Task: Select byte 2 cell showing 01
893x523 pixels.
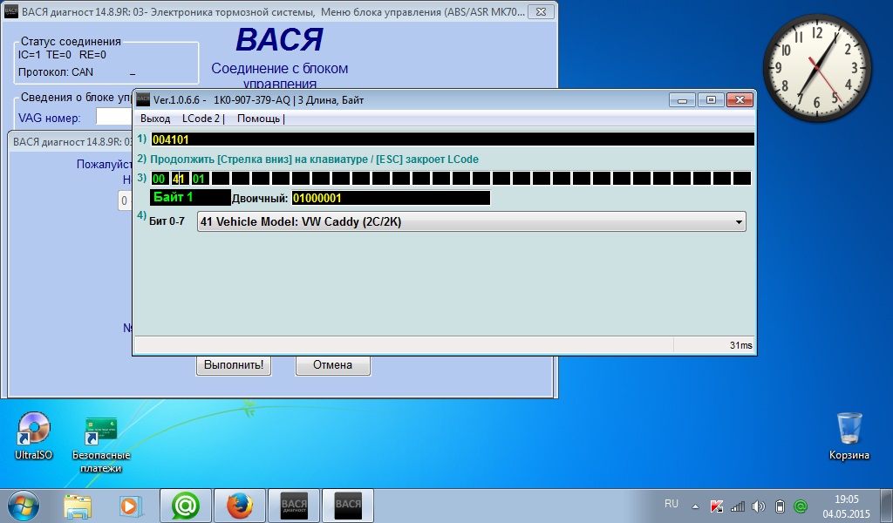Action: point(200,179)
